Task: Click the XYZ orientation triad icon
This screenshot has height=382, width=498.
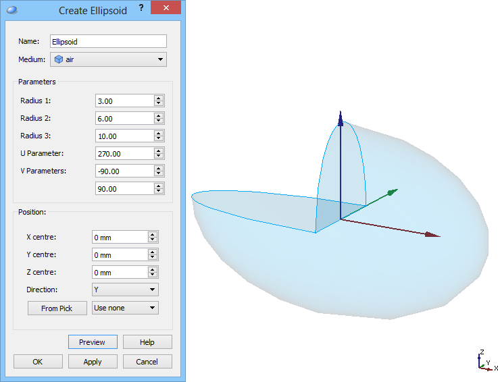Action: click(x=487, y=360)
